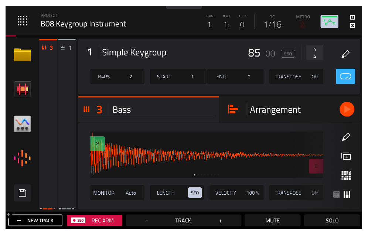Click the page indicator dots below waveform
This screenshot has height=235, width=368.
coord(207,175)
